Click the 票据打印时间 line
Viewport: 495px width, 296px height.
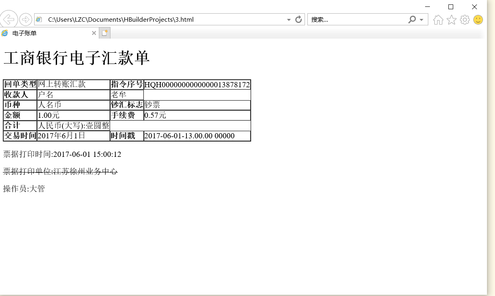[x=62, y=154]
